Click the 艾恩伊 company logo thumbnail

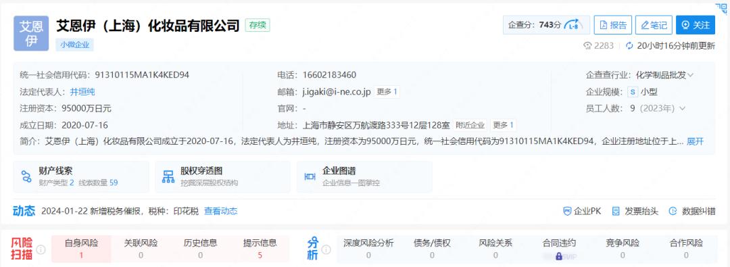[x=31, y=33]
